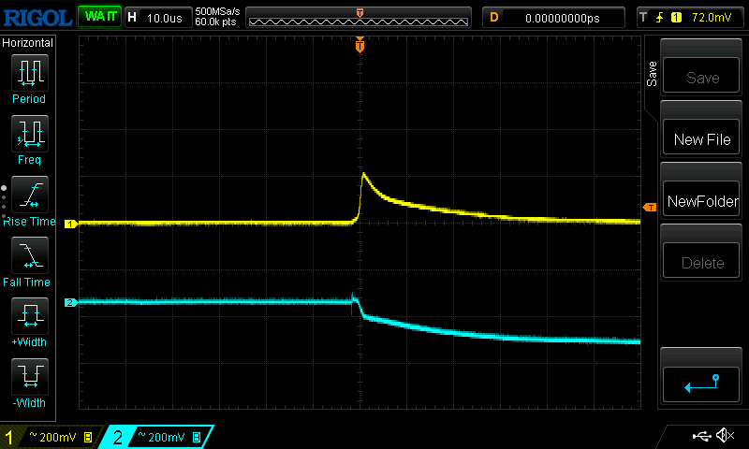
Task: Select the Freq measurement icon
Action: tap(29, 133)
